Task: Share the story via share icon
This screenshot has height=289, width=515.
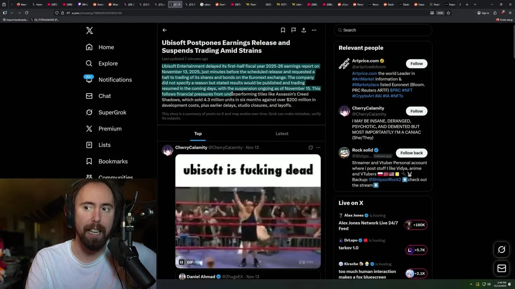Action: pos(304,30)
